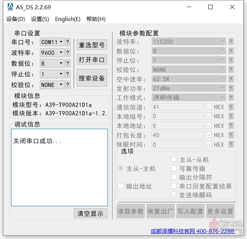Click the help icon next to 空中速率
Viewport: 247px width, 239px height.
tap(231, 79)
